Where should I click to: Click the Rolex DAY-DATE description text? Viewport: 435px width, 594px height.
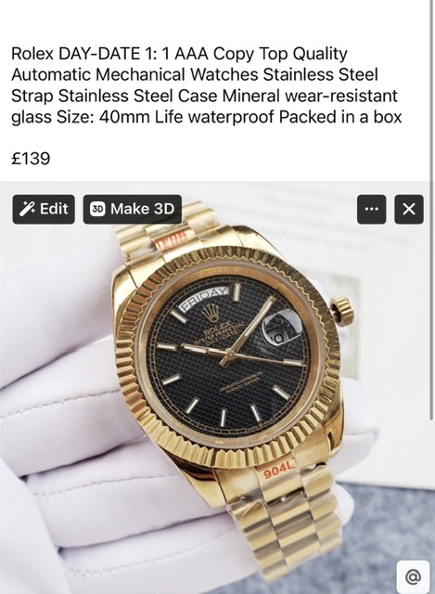tap(206, 85)
